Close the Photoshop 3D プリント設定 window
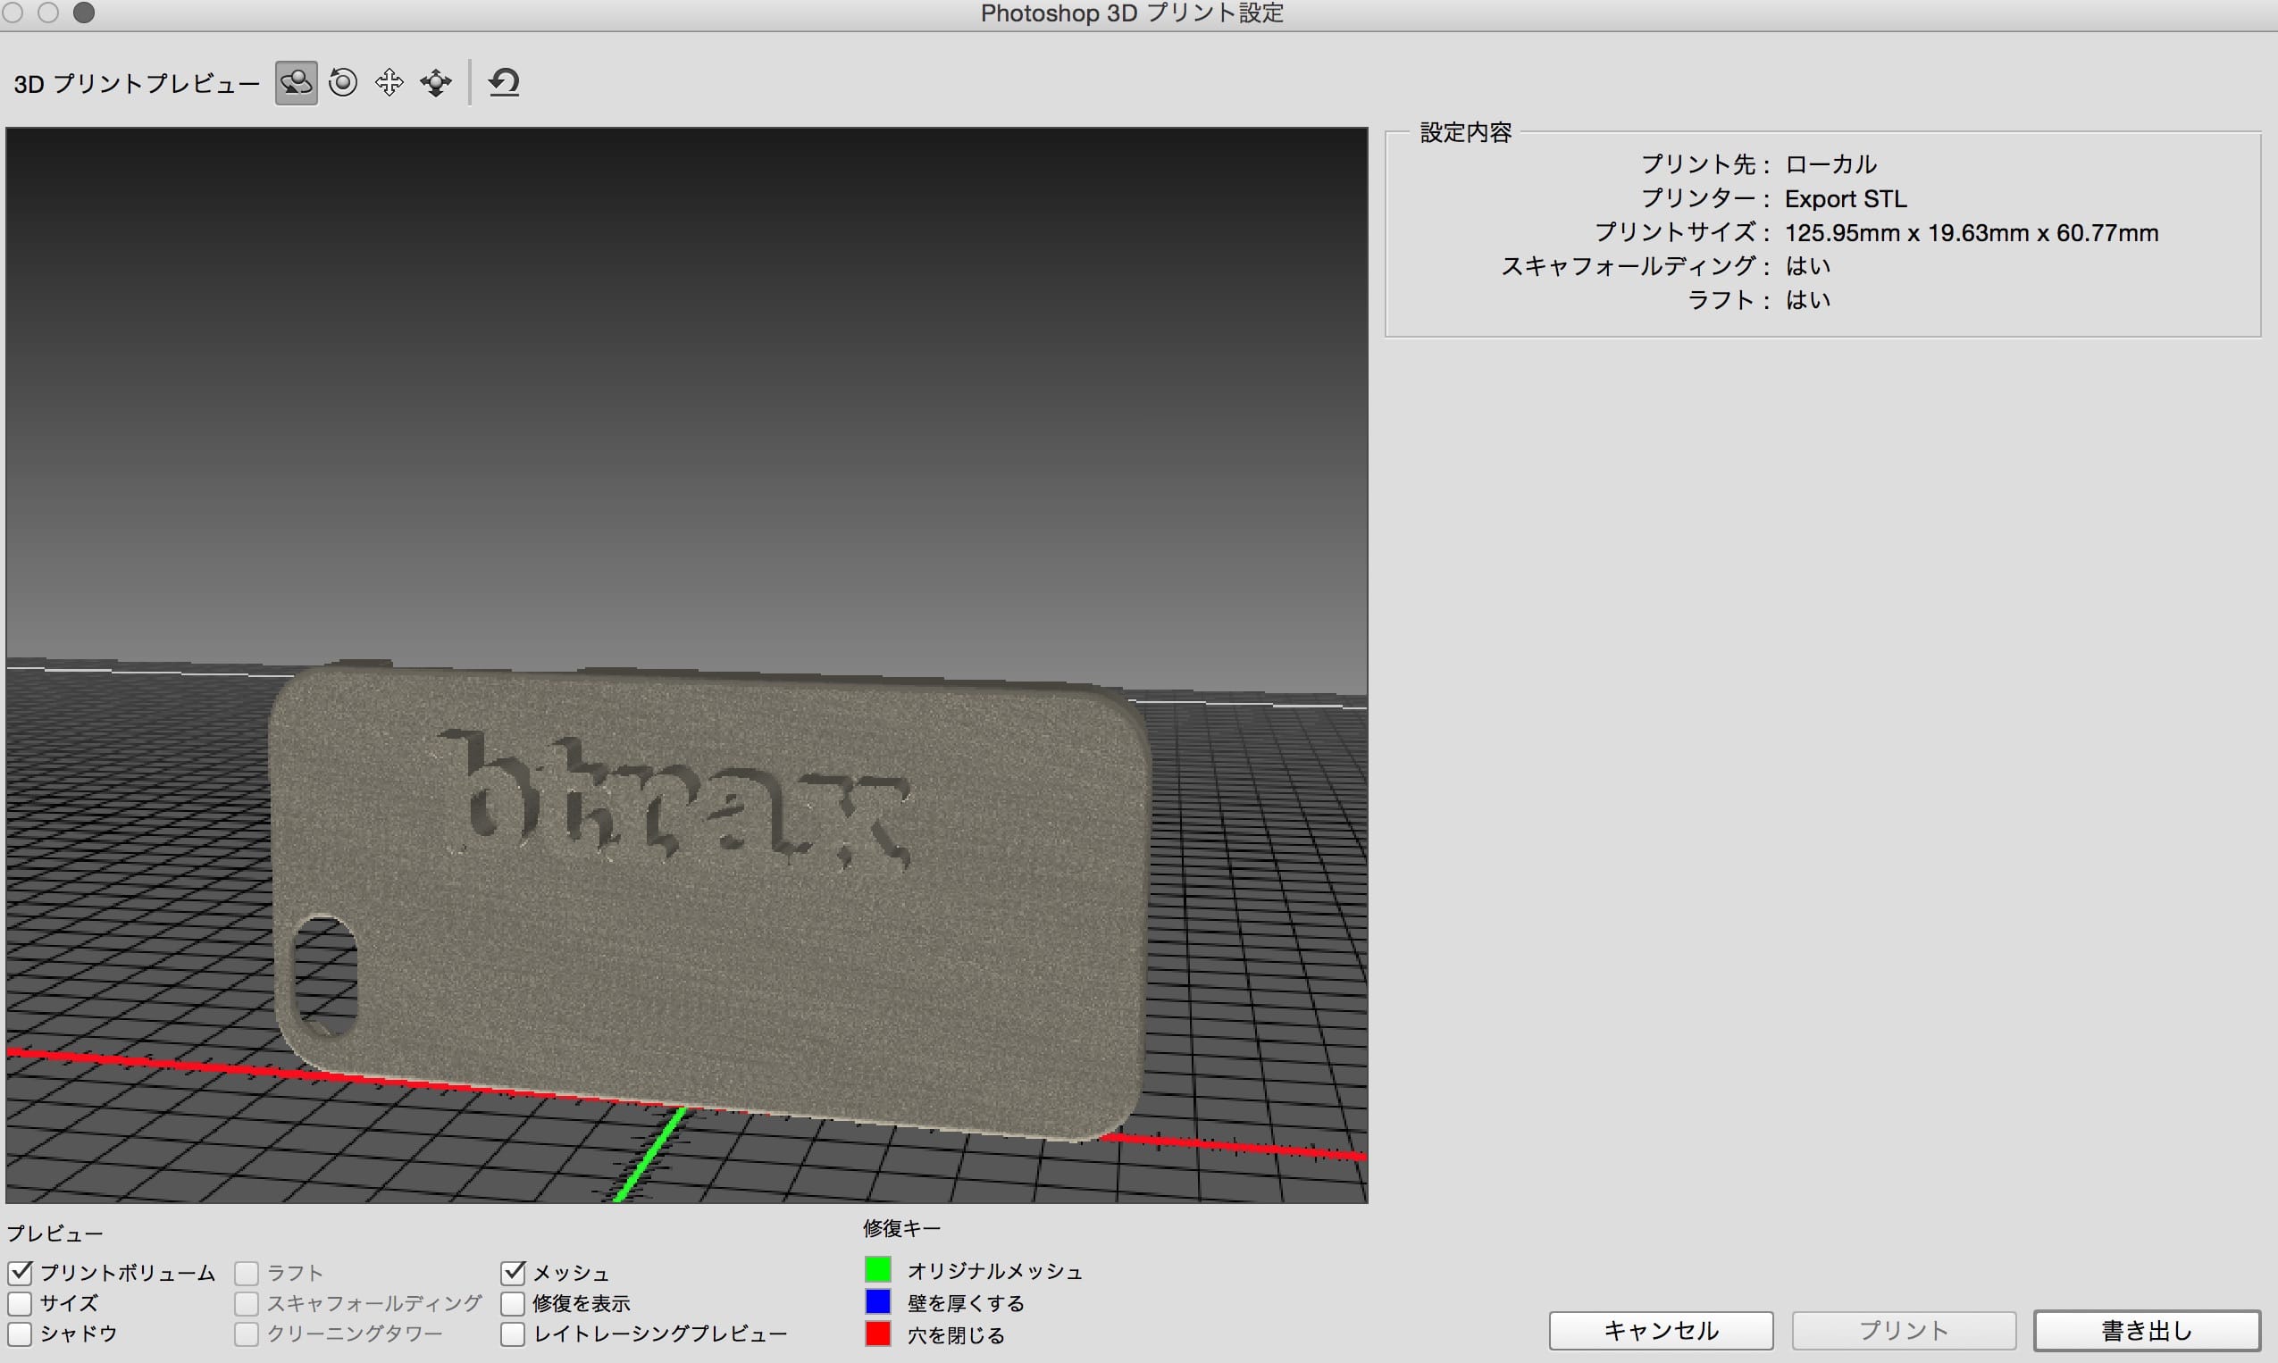Screen dimensions: 2278x1363 (13, 13)
